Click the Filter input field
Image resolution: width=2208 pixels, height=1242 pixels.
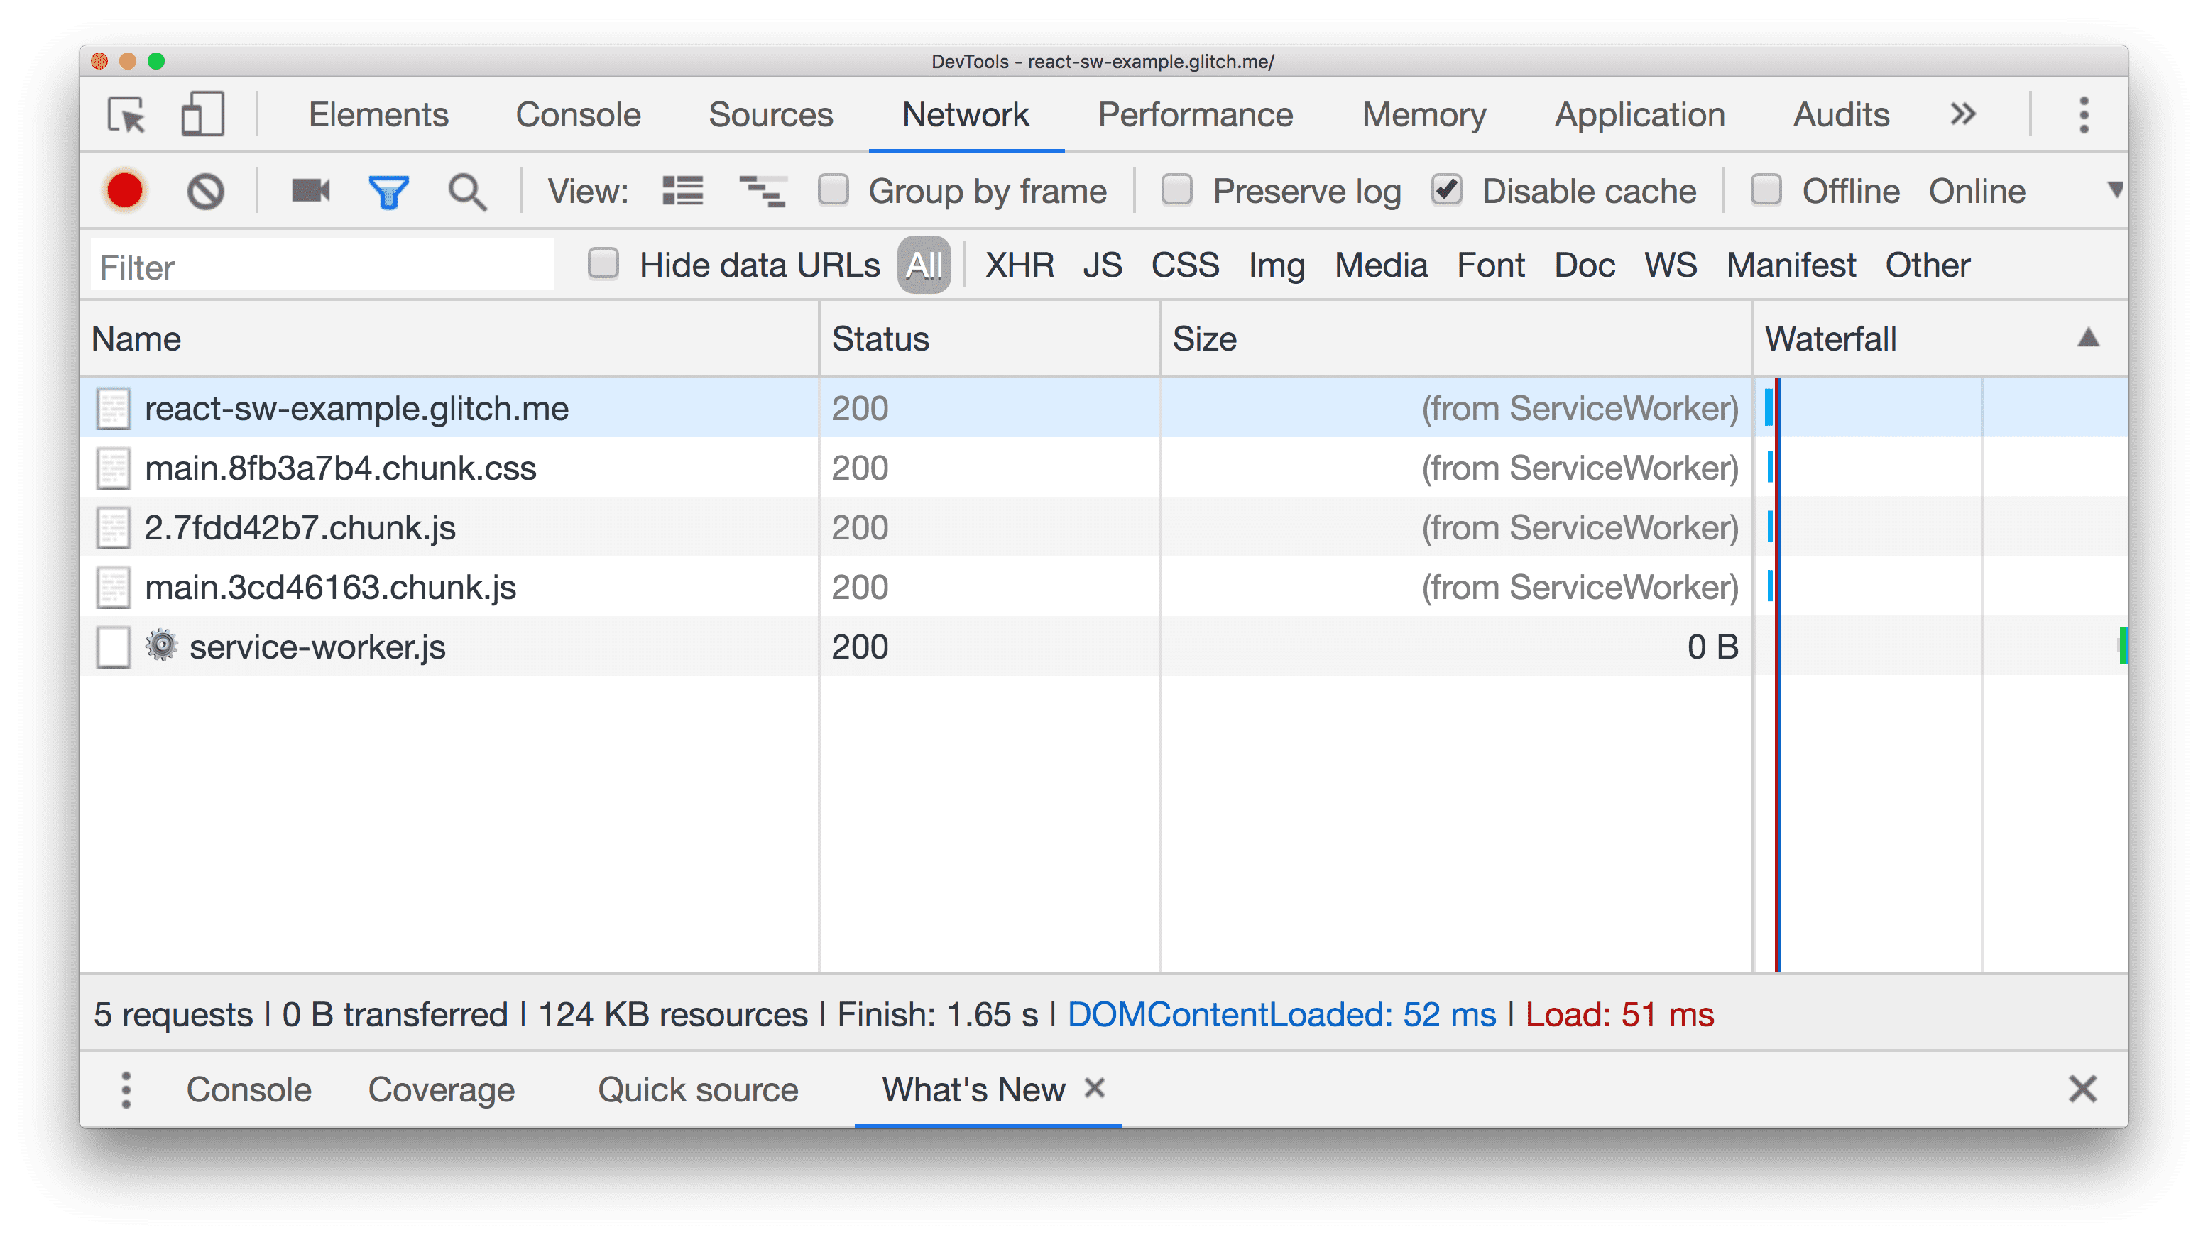pyautogui.click(x=322, y=265)
